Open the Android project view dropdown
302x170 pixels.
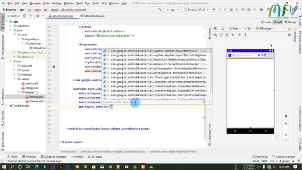point(14,16)
